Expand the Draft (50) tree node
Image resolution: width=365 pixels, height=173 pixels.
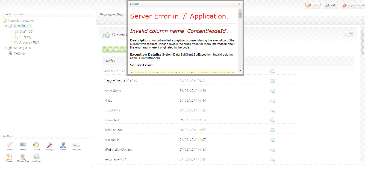point(11,32)
